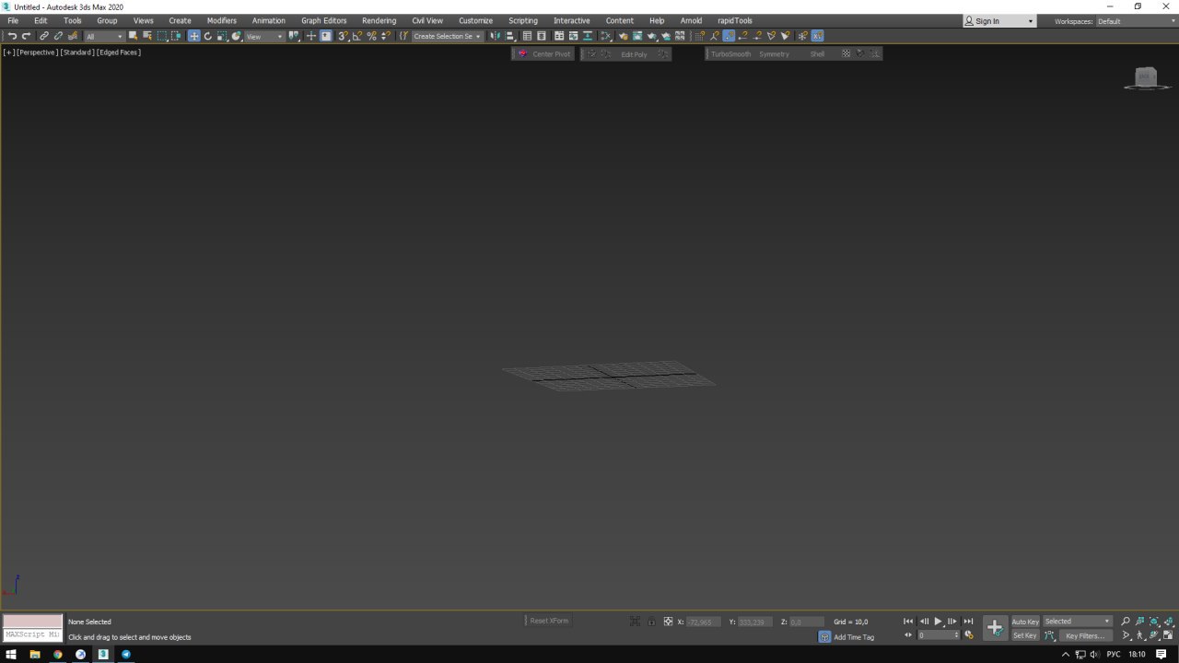Click the Set Key button
The height and width of the screenshot is (663, 1179).
coord(1025,635)
